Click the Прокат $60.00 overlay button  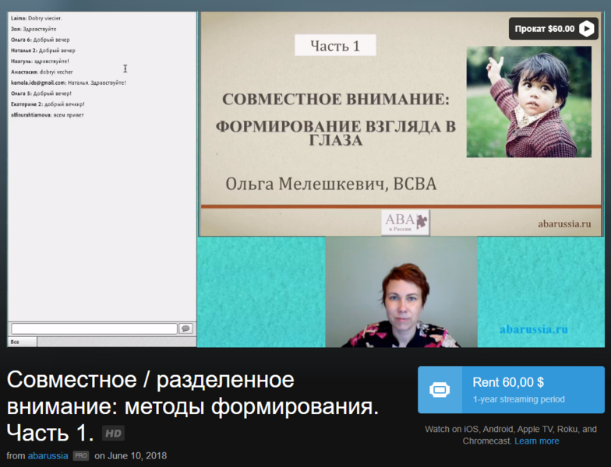[544, 29]
